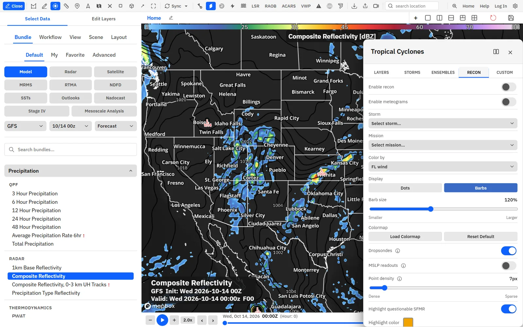Click the save floppy disk icon

511,18
